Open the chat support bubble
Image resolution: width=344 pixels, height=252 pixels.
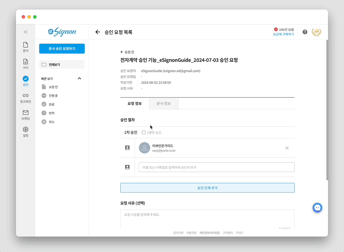pyautogui.click(x=317, y=208)
